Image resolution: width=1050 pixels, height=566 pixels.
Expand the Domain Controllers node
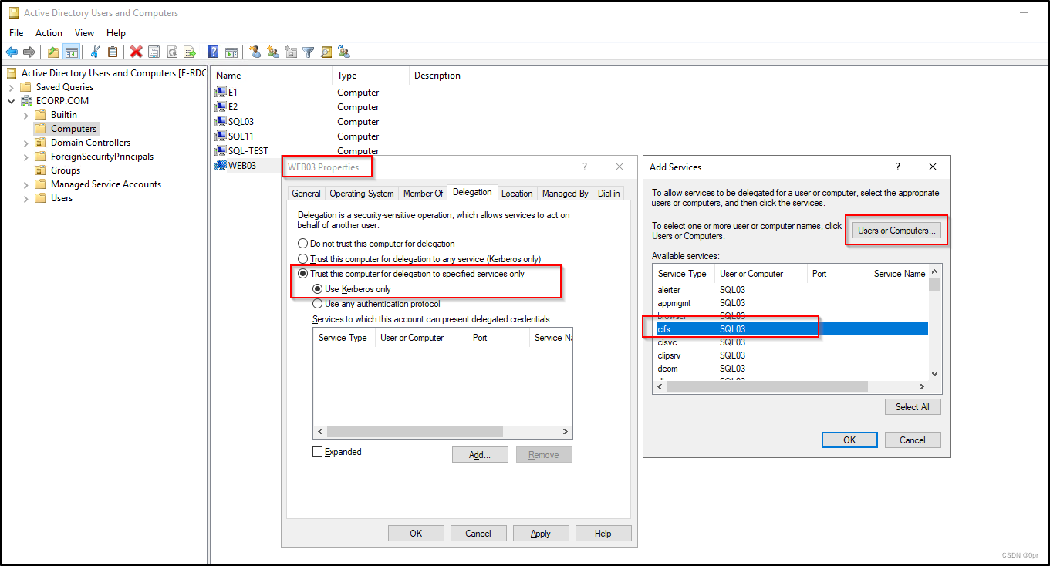[x=25, y=143]
